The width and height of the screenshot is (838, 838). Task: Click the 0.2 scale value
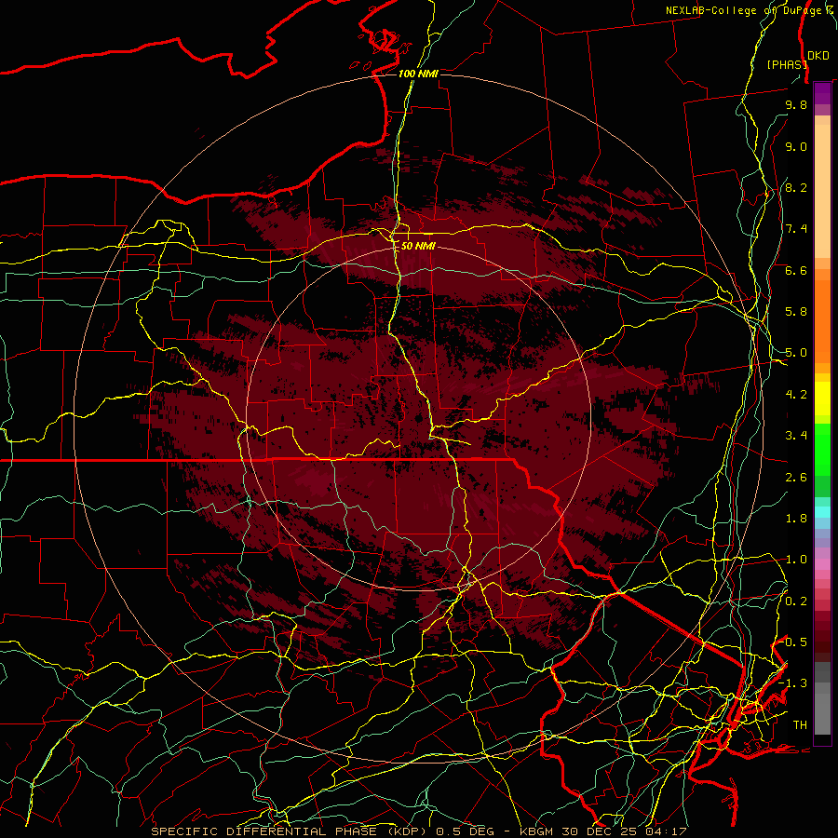coord(796,601)
